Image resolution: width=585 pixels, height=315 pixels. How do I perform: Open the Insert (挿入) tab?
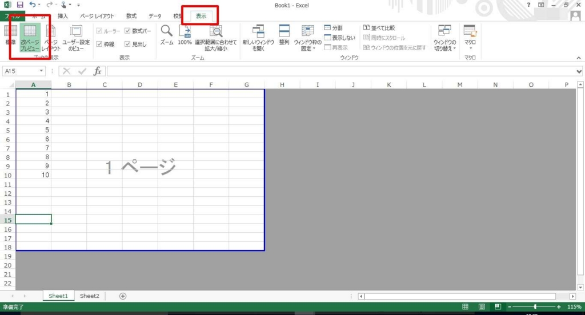[63, 16]
